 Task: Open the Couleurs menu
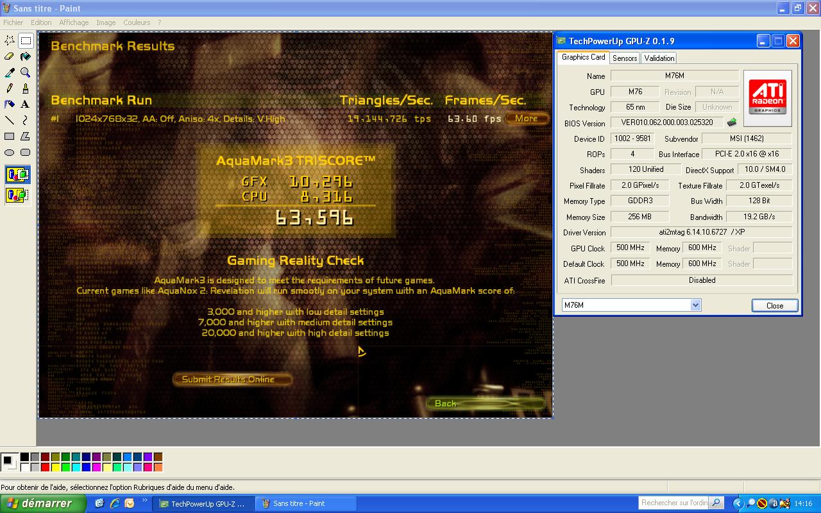click(x=137, y=22)
